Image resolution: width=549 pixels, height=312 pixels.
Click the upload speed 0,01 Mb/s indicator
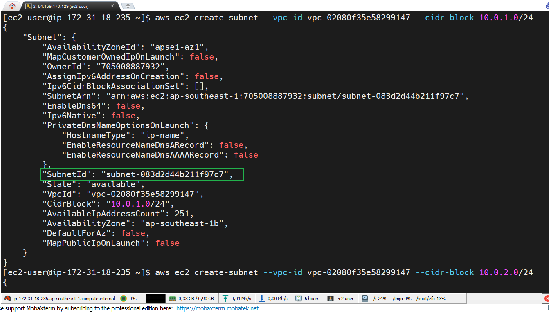coord(238,299)
